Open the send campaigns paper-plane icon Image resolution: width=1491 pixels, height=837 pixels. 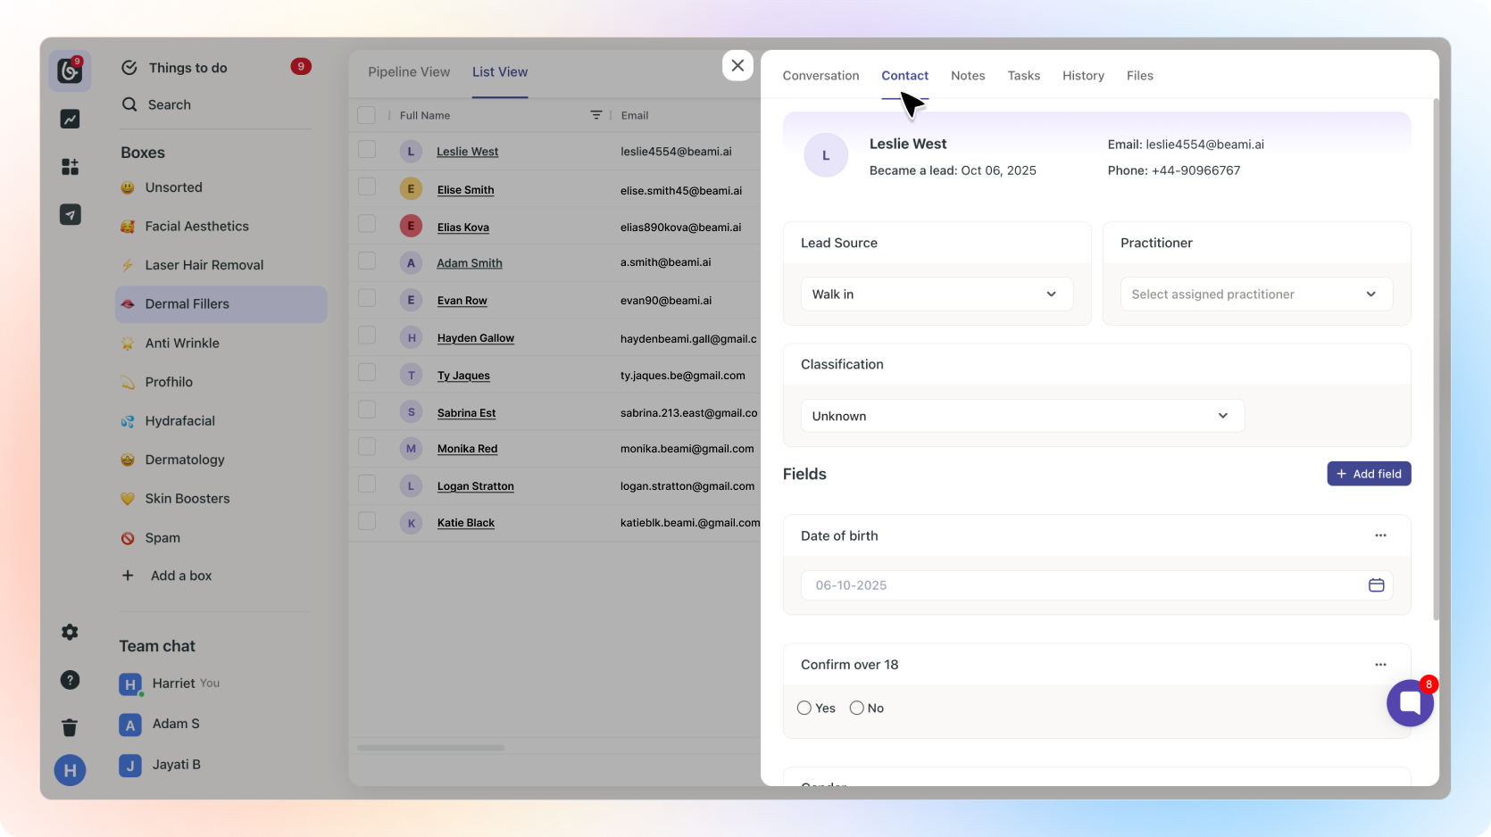70,214
